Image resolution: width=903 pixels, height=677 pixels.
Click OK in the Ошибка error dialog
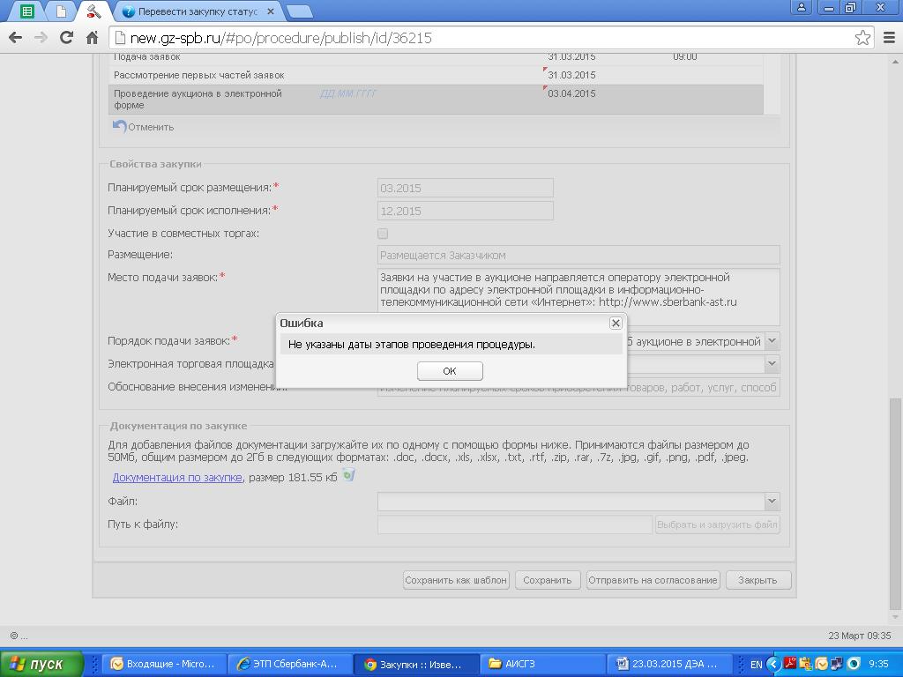450,371
